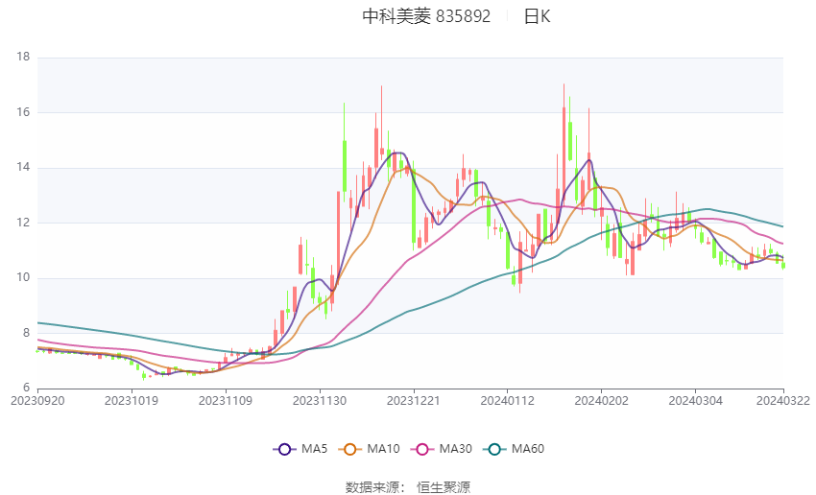Image resolution: width=816 pixels, height=495 pixels.
Task: Click y-axis value 12
Action: (x=23, y=223)
